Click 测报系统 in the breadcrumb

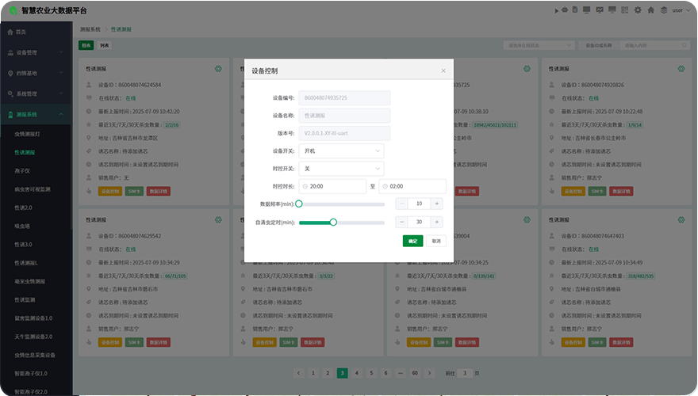(90, 29)
